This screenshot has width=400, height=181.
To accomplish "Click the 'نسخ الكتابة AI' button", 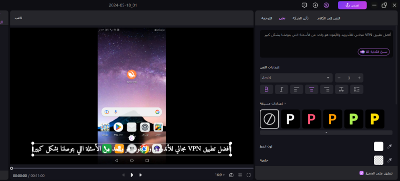I will coord(374,52).
